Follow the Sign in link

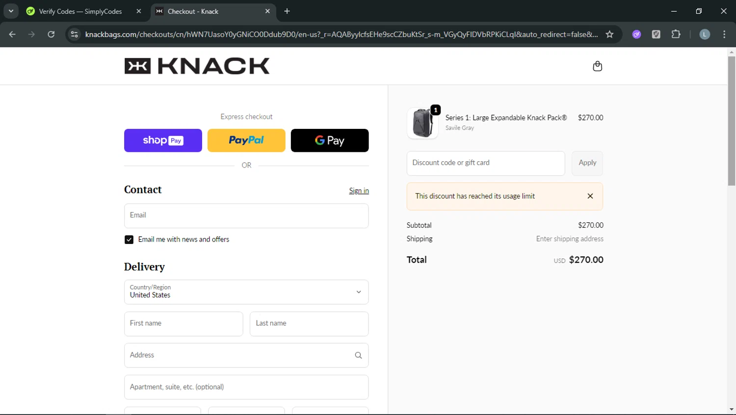tap(359, 191)
